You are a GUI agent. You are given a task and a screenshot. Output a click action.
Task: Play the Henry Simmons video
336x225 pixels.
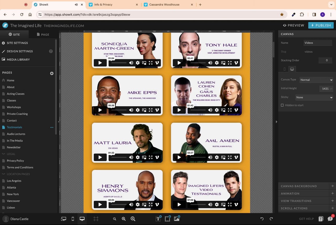click(x=100, y=205)
